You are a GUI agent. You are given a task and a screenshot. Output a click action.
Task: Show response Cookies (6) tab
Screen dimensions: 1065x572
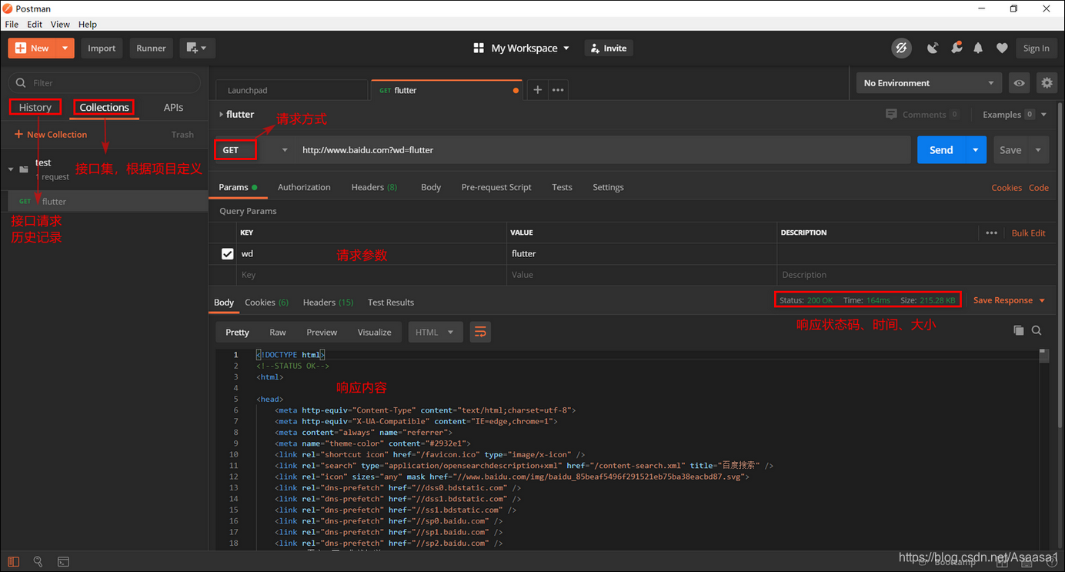266,302
